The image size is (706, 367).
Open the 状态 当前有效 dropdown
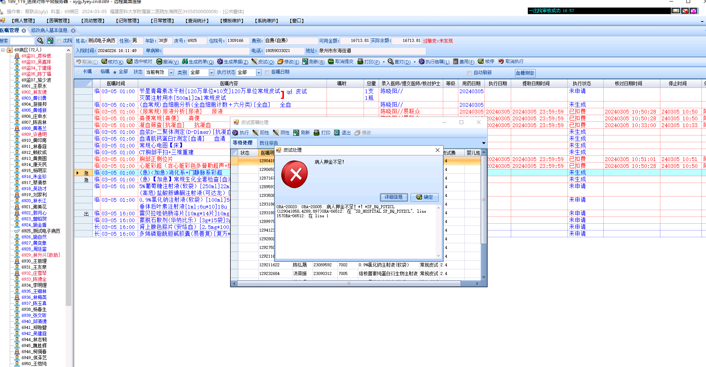(x=171, y=72)
